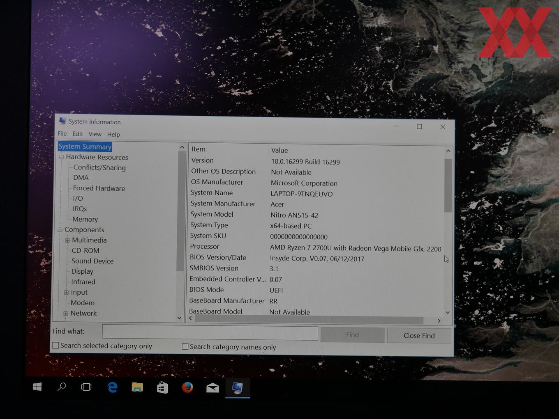Image resolution: width=559 pixels, height=419 pixels.
Task: Select Display tree item
Action: click(82, 271)
